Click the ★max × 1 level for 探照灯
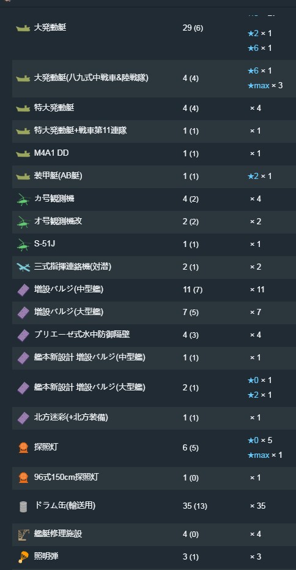The width and height of the screenshot is (296, 570). click(265, 455)
